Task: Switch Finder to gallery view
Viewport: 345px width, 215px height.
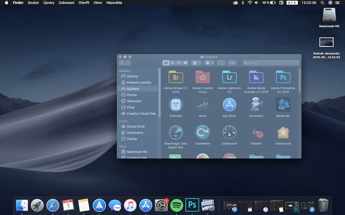Action: click(186, 63)
